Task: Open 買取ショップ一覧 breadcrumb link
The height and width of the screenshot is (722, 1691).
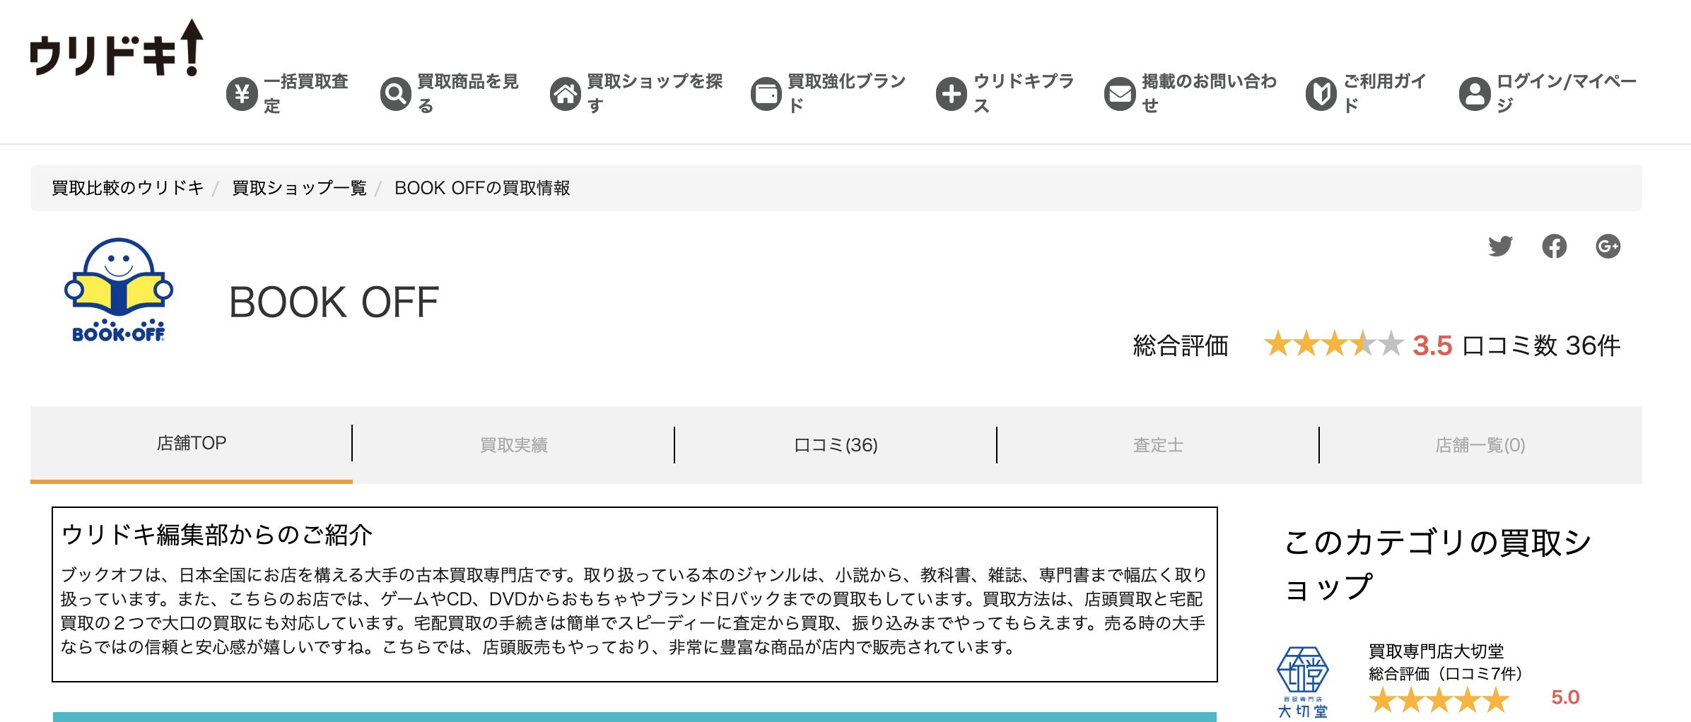Action: (299, 188)
